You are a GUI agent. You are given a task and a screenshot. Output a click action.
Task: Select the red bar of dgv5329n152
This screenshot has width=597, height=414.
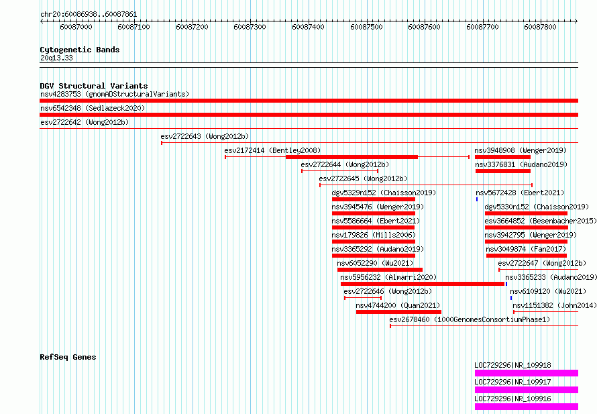tap(374, 199)
